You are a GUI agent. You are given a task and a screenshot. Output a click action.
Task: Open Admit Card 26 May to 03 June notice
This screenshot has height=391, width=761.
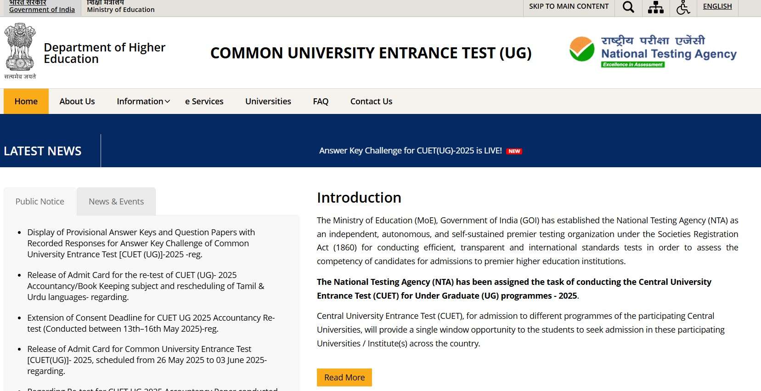tap(147, 360)
